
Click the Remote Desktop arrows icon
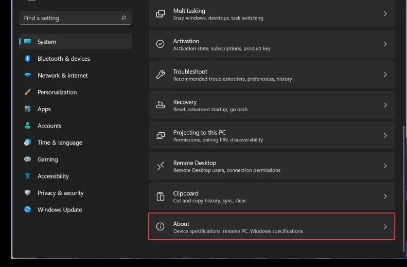coord(161,166)
